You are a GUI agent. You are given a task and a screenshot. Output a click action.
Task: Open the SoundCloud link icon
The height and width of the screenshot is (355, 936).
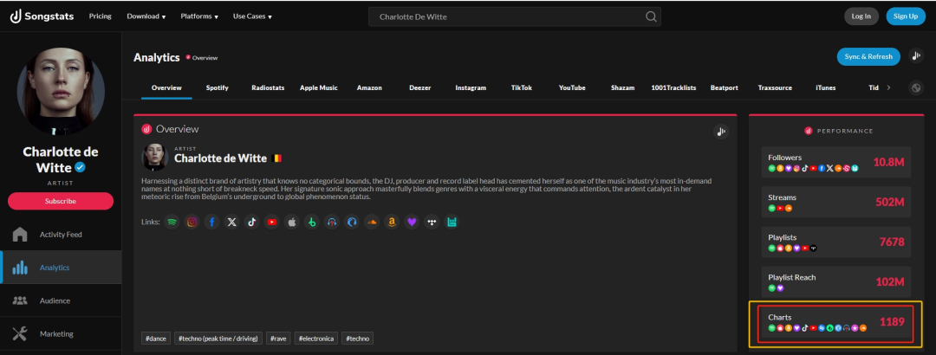tap(372, 222)
